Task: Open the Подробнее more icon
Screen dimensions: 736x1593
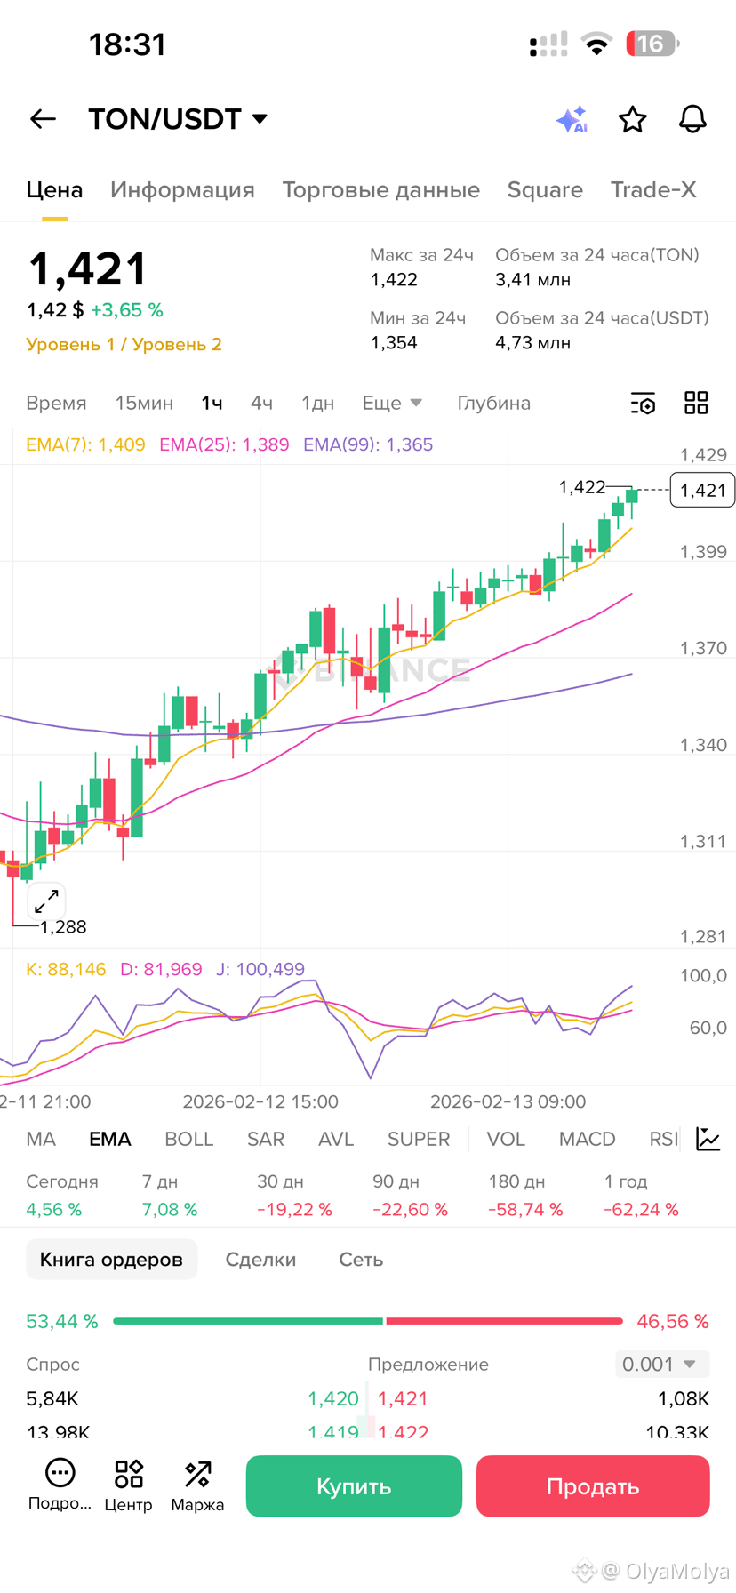Action: [60, 1485]
